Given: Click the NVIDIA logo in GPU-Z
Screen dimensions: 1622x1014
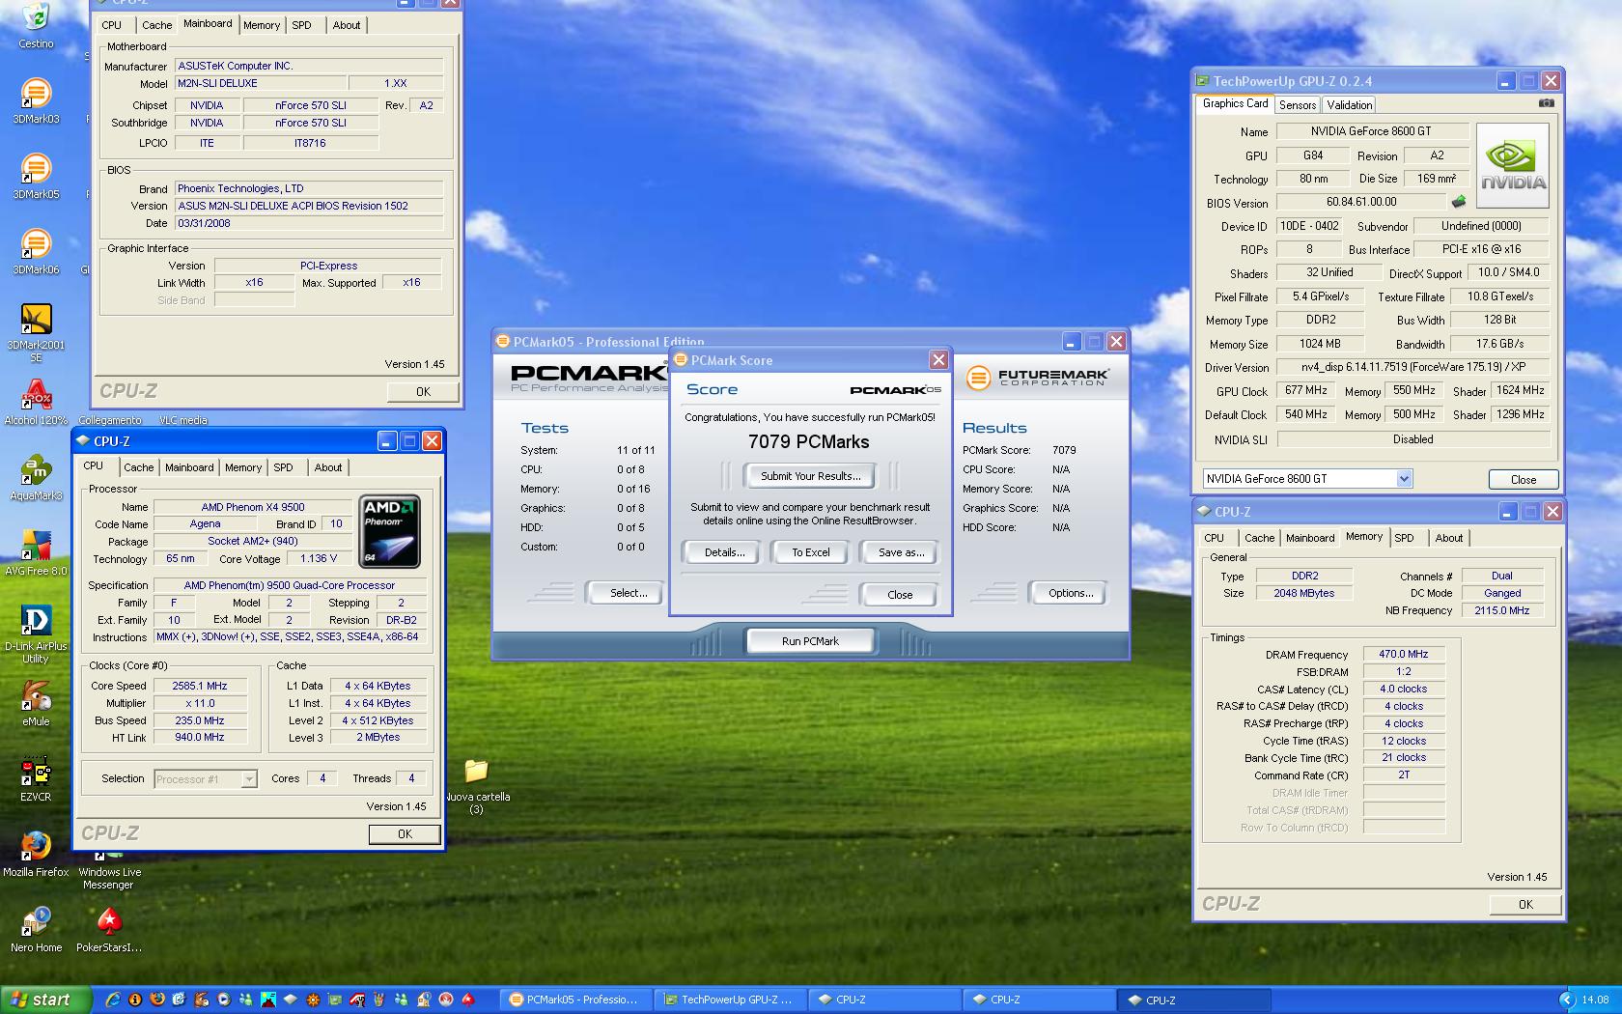Looking at the screenshot, I should [x=1513, y=165].
